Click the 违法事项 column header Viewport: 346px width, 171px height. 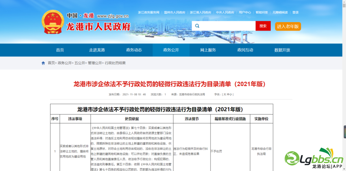coord(75,119)
